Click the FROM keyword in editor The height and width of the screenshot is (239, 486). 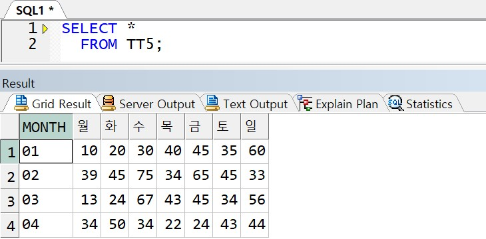[x=99, y=44]
